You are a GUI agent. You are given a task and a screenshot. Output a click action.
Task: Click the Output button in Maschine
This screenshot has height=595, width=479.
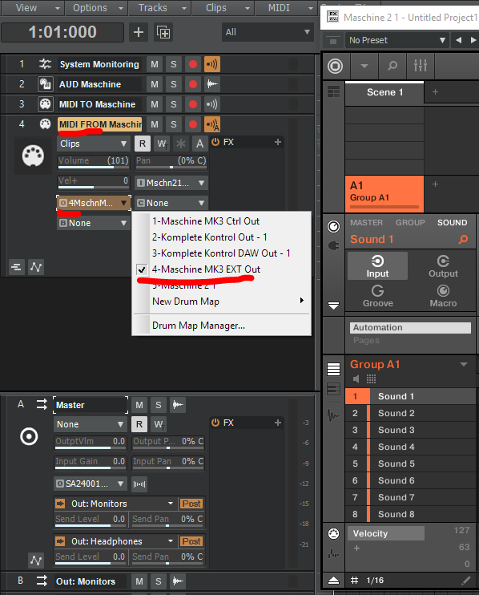click(443, 266)
